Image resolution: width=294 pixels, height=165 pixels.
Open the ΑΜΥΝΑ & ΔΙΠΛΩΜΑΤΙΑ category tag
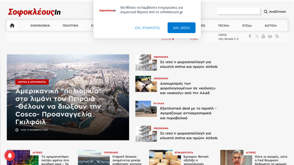pyautogui.click(x=32, y=82)
